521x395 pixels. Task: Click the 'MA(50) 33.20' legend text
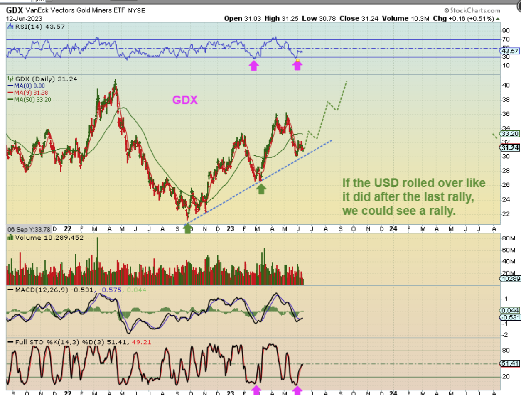33,99
